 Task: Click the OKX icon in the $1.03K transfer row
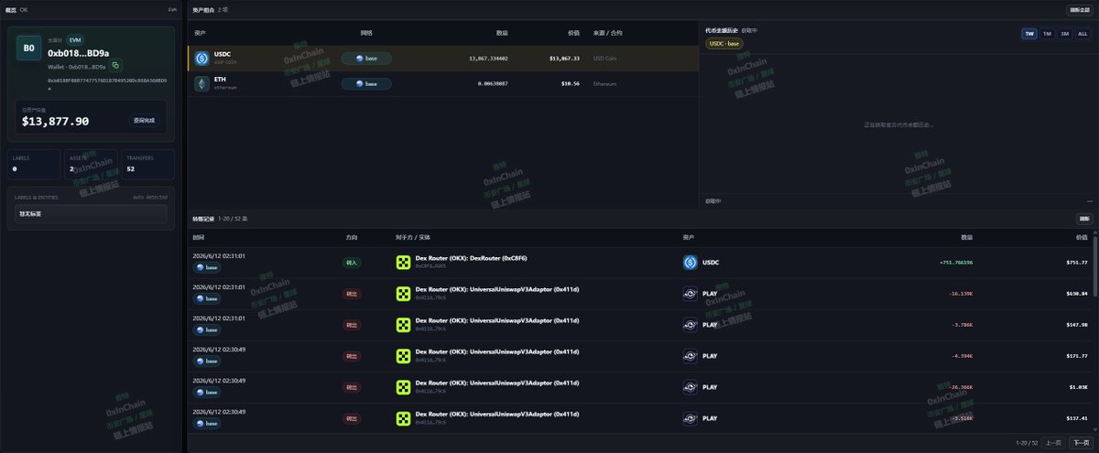pyautogui.click(x=403, y=387)
